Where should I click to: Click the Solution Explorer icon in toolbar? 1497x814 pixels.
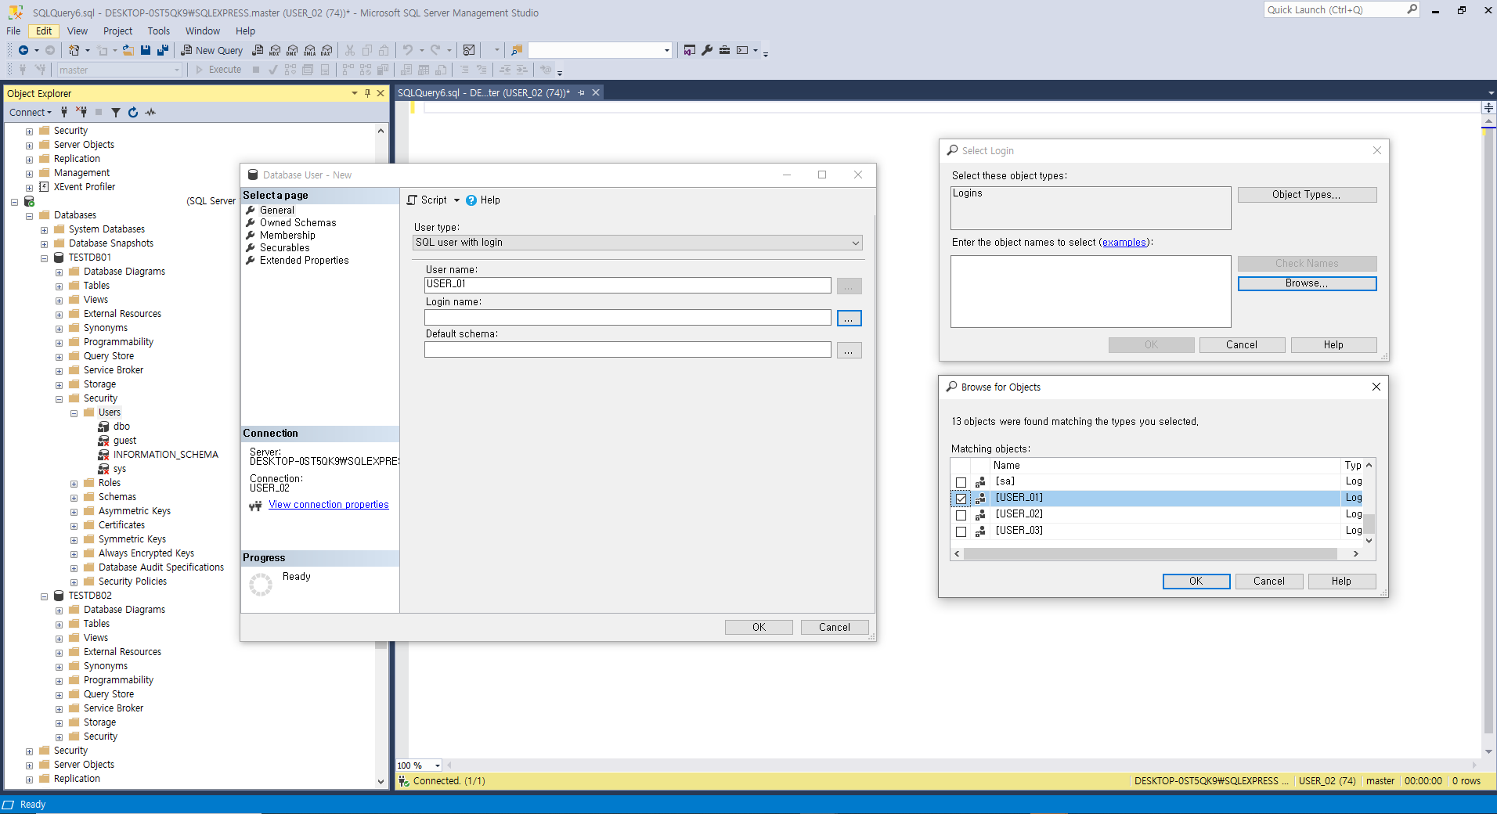pyautogui.click(x=690, y=50)
